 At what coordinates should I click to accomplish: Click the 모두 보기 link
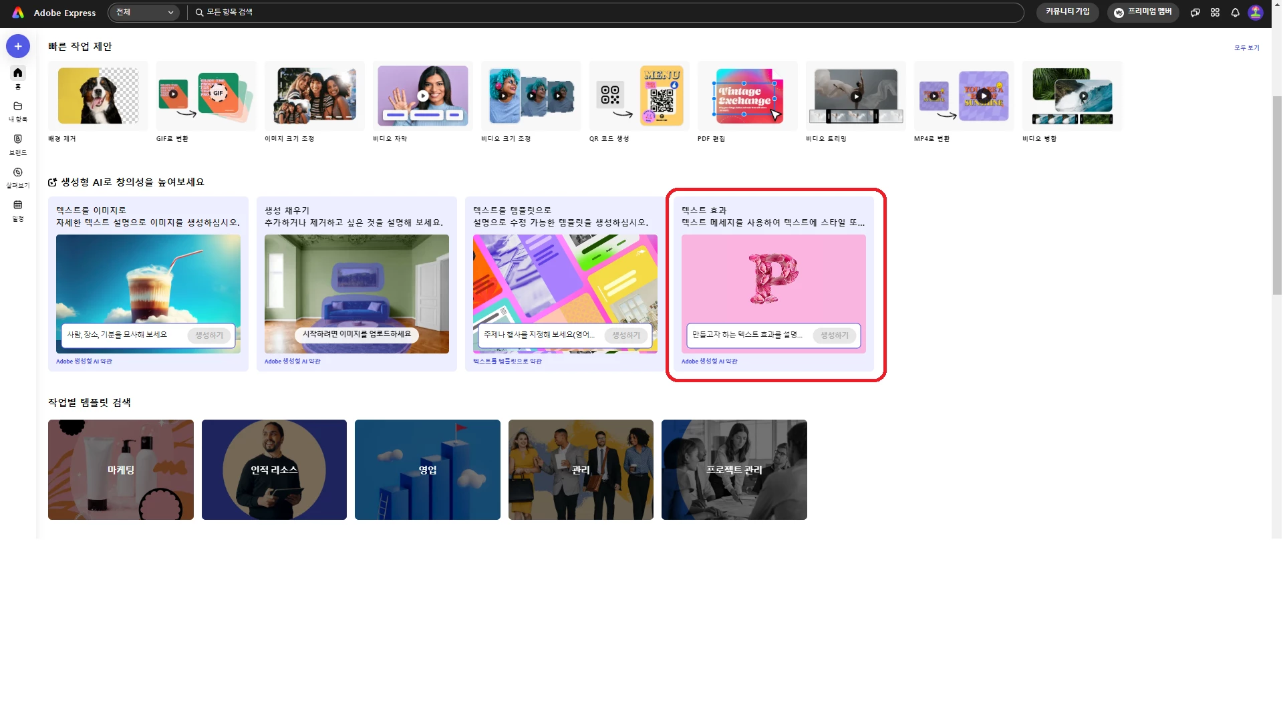click(1246, 48)
